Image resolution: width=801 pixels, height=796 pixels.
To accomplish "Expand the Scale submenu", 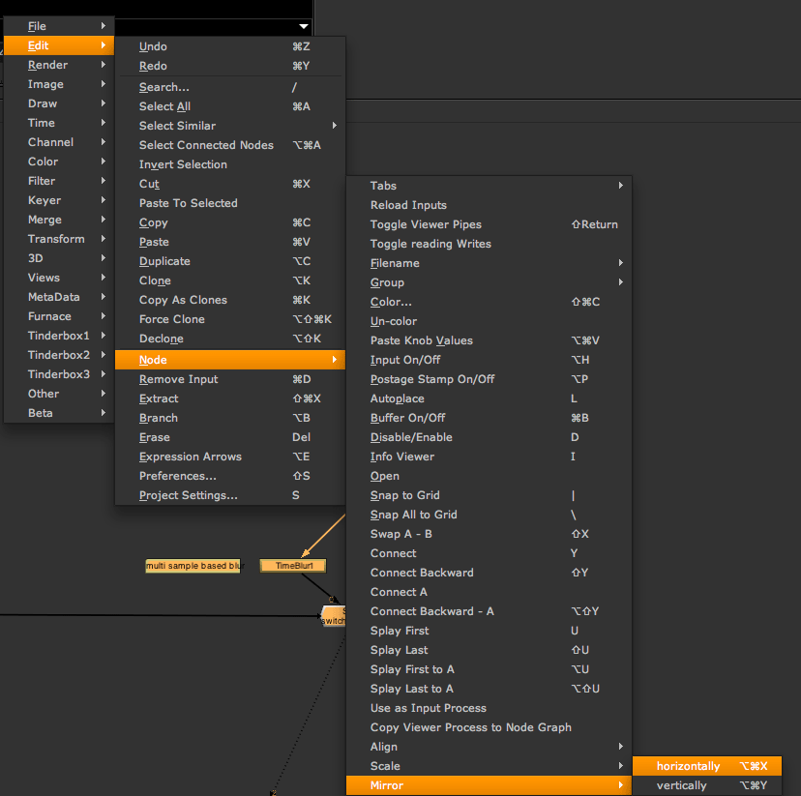I will click(385, 766).
